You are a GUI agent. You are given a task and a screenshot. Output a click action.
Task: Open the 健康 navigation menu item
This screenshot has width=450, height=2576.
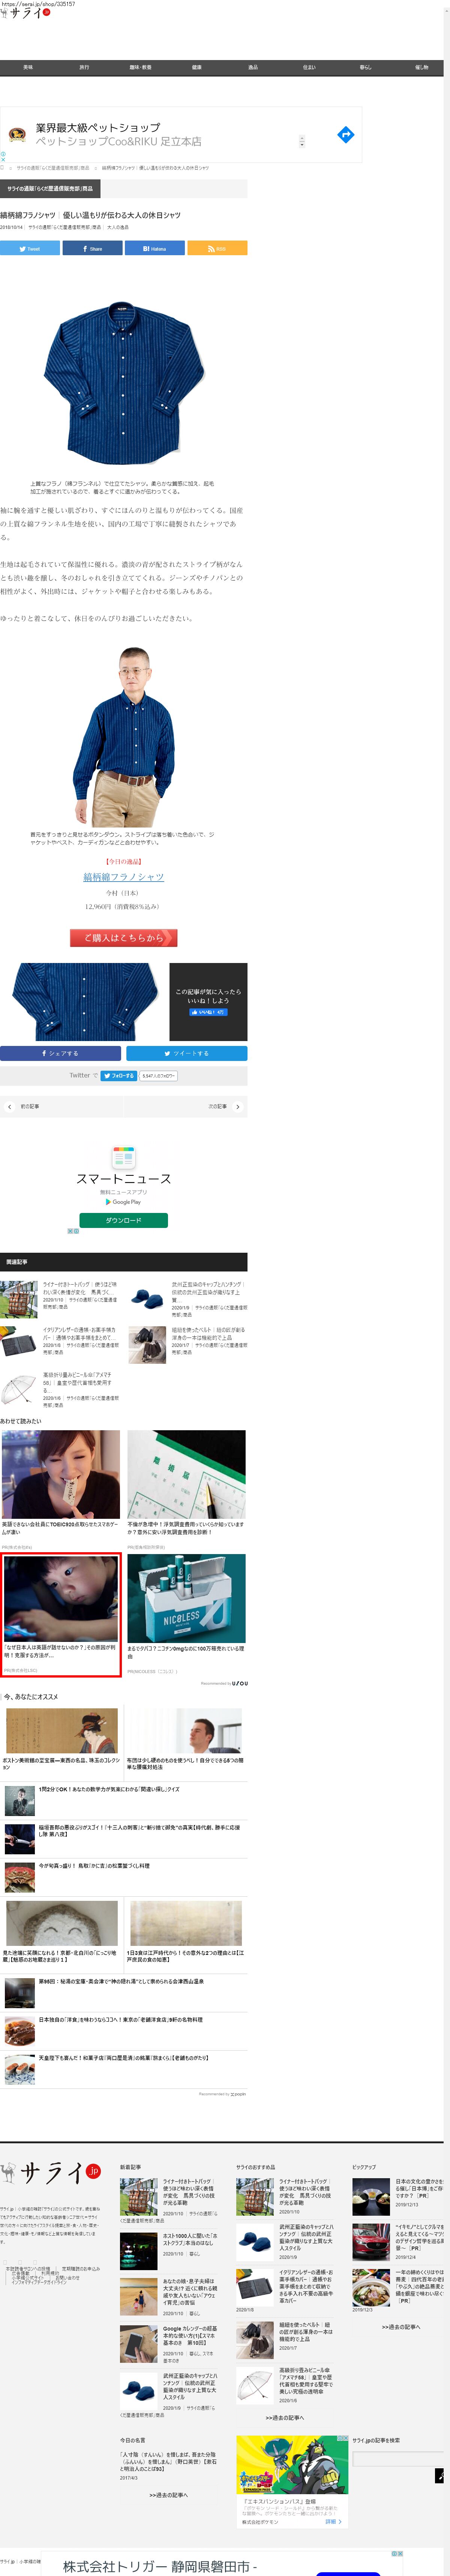[x=196, y=67]
